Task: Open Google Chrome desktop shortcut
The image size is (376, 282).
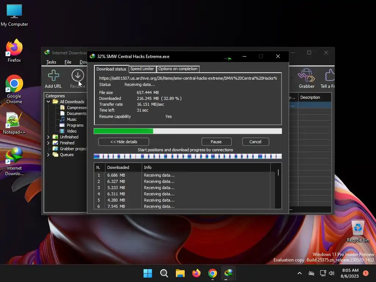Action: click(x=14, y=89)
